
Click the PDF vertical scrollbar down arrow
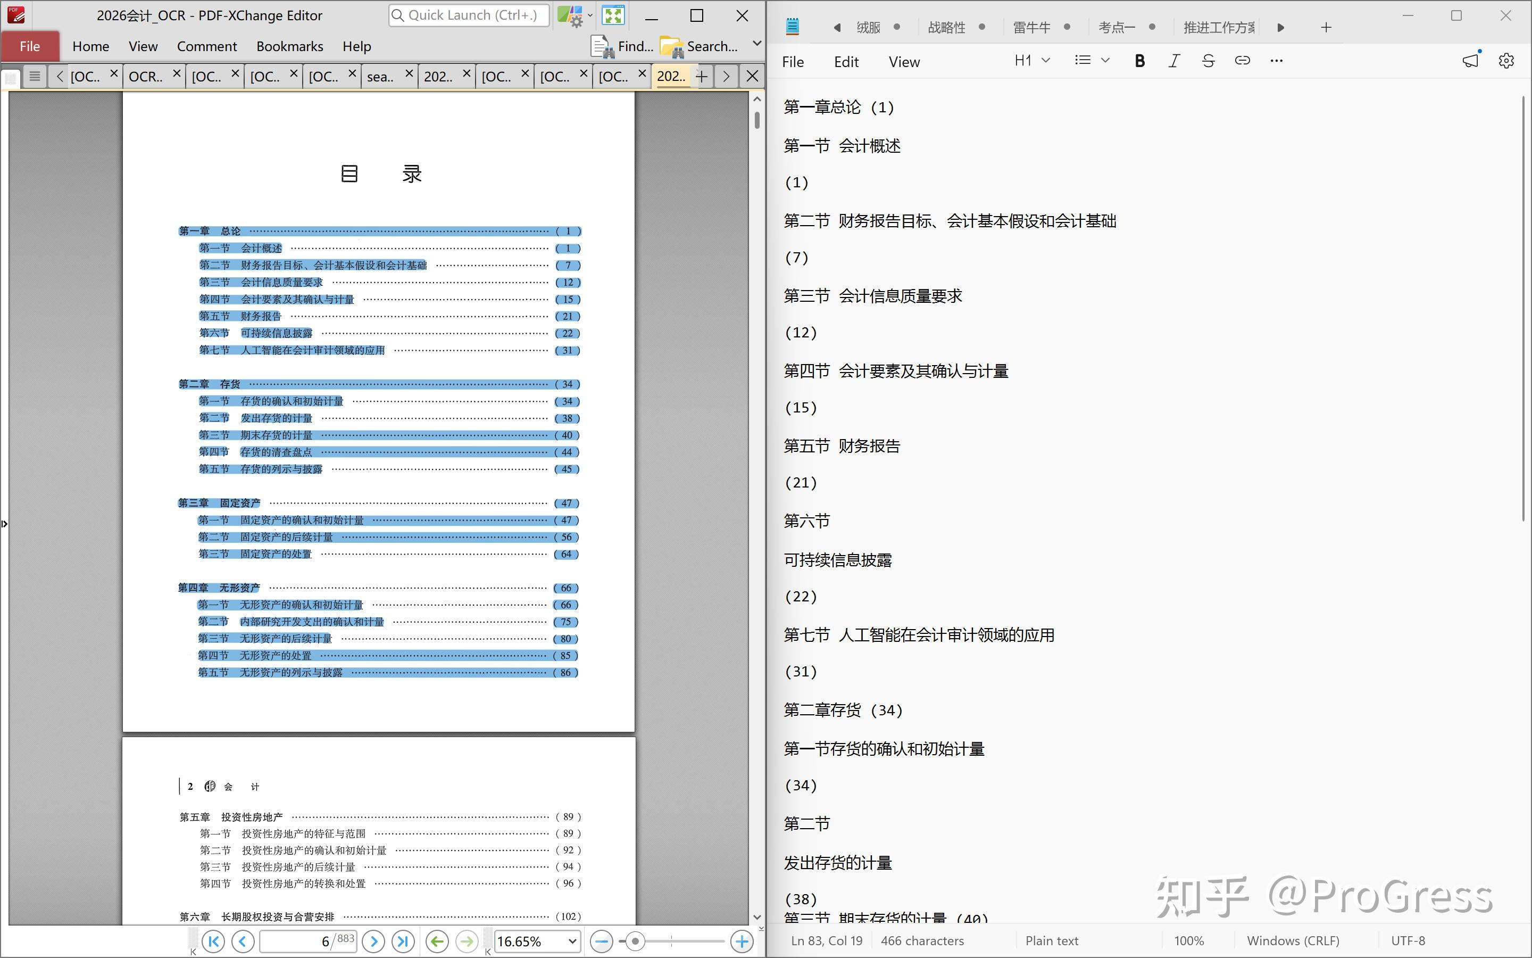point(756,917)
